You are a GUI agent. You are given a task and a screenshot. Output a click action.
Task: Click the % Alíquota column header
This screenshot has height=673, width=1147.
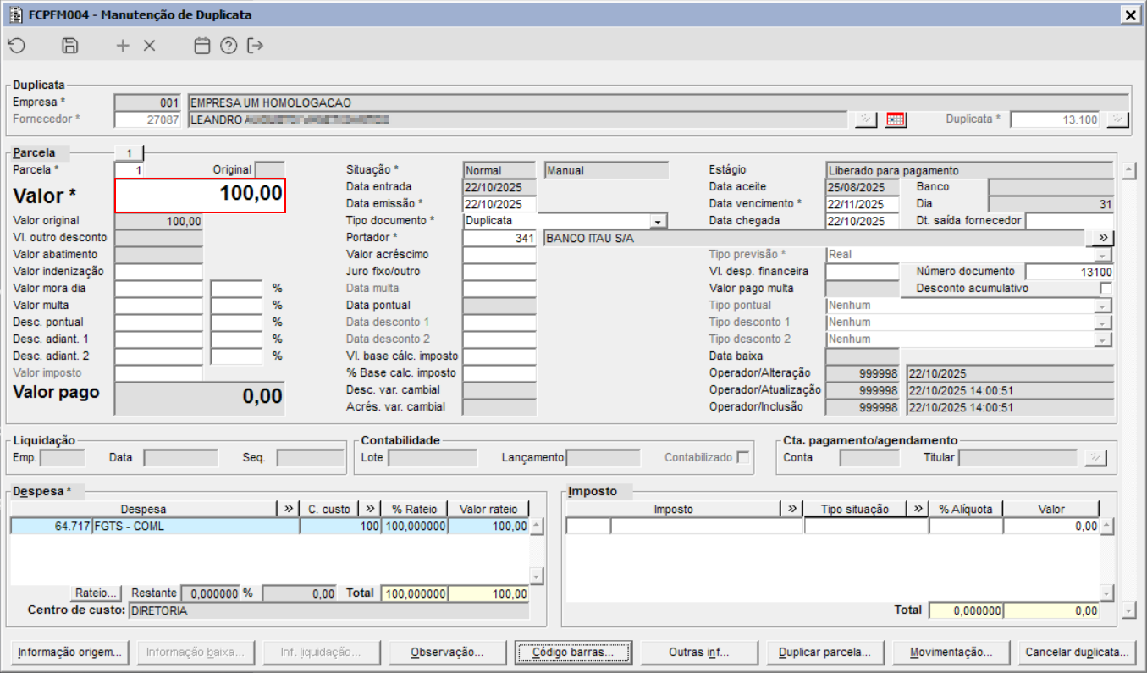(966, 509)
